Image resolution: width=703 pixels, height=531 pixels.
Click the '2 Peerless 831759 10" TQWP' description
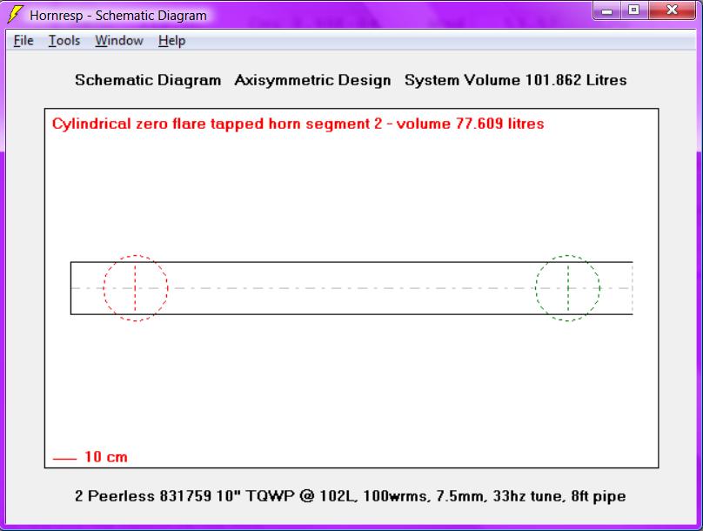point(350,496)
